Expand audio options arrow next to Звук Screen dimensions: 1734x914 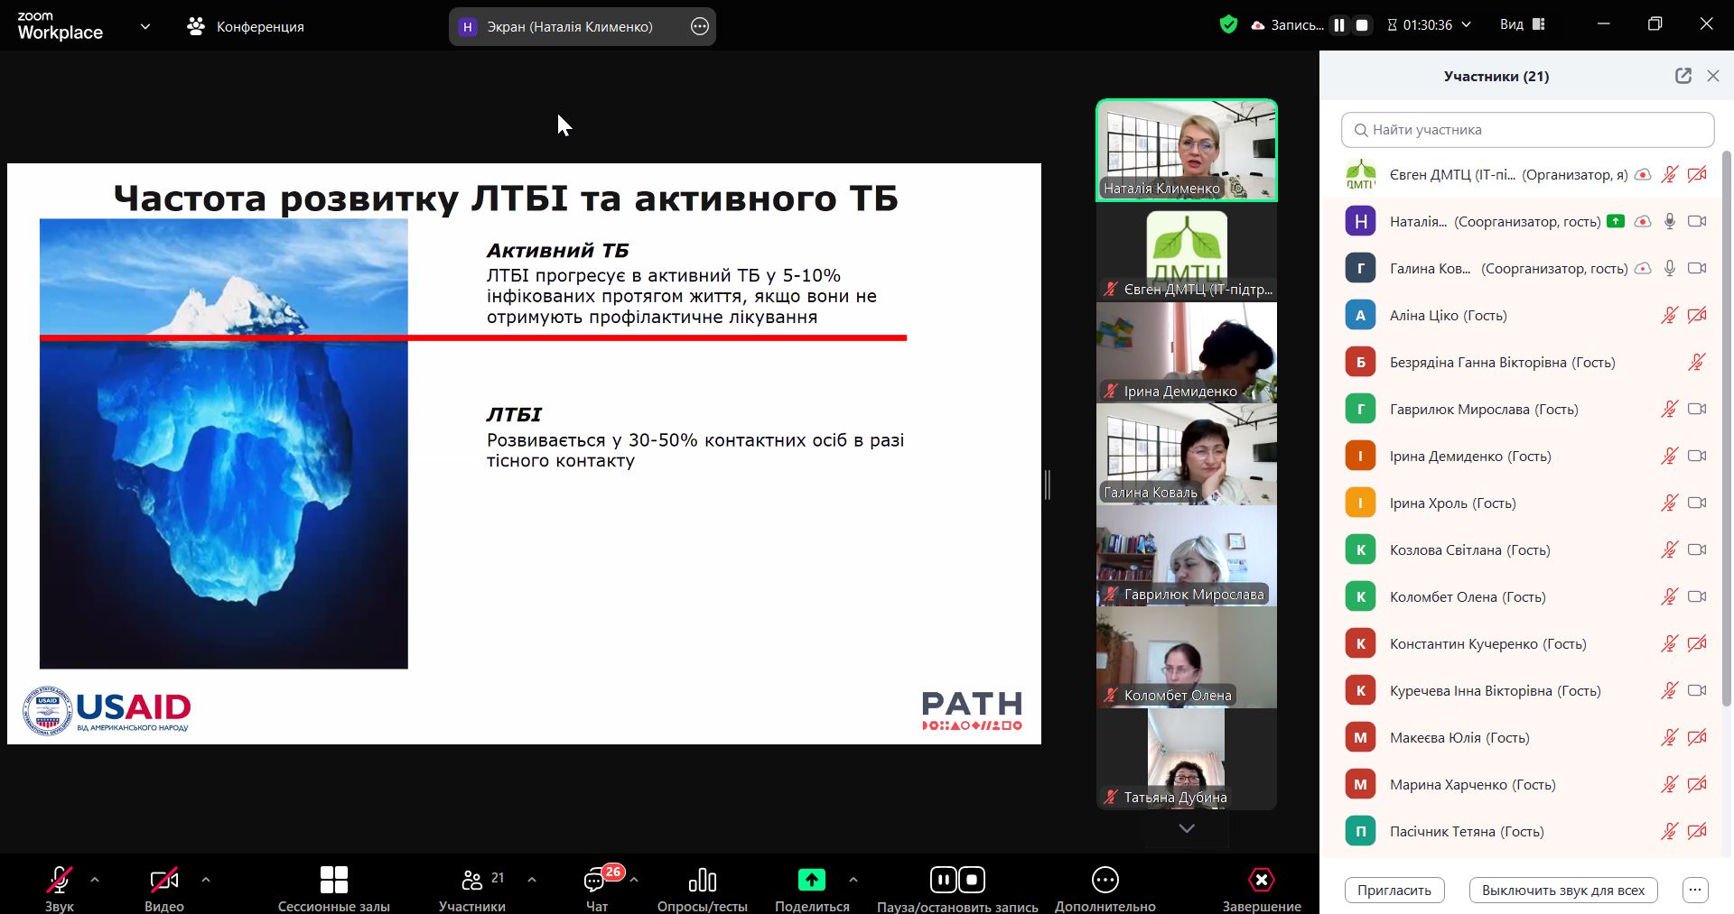coord(95,879)
